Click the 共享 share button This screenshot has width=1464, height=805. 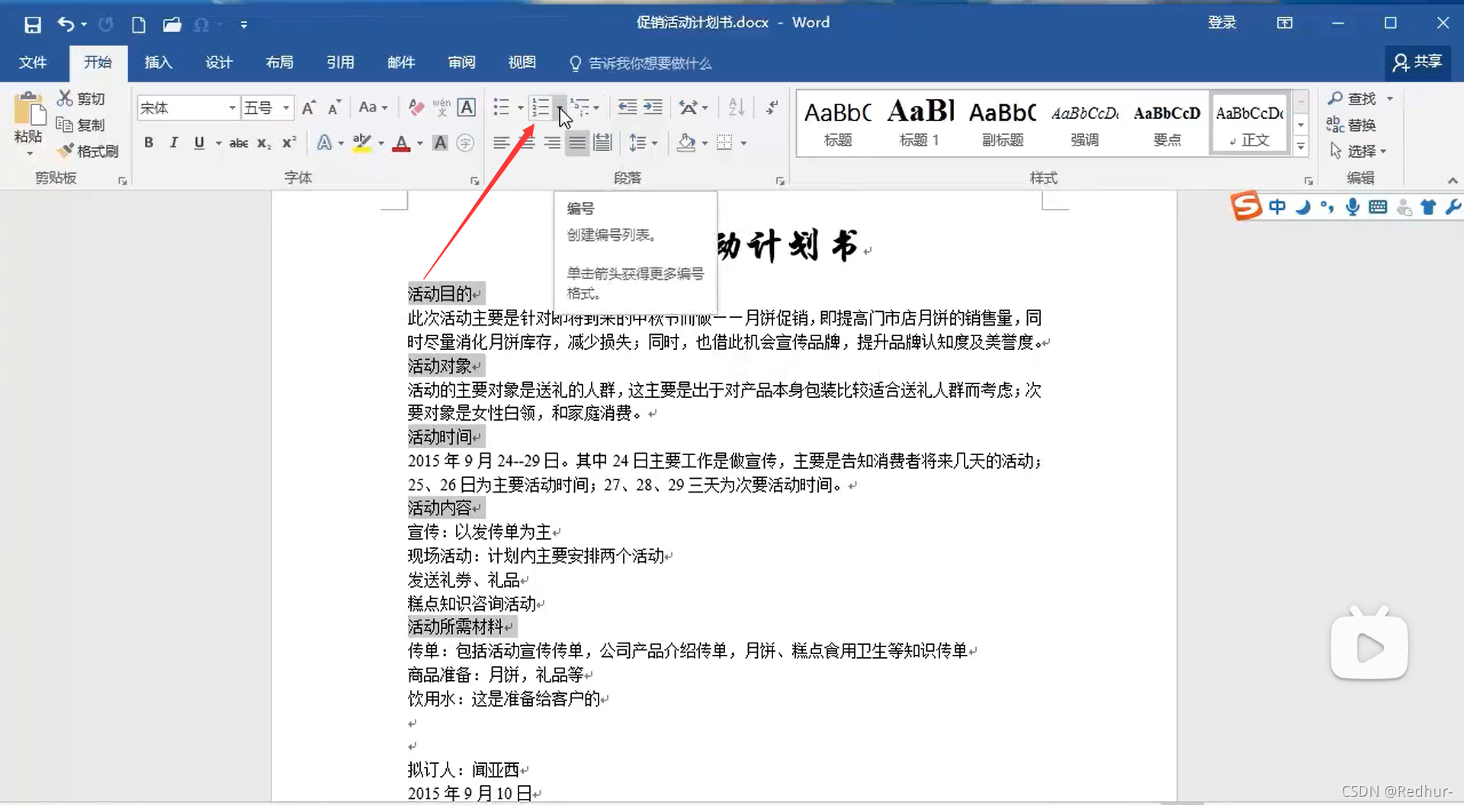[x=1417, y=63]
